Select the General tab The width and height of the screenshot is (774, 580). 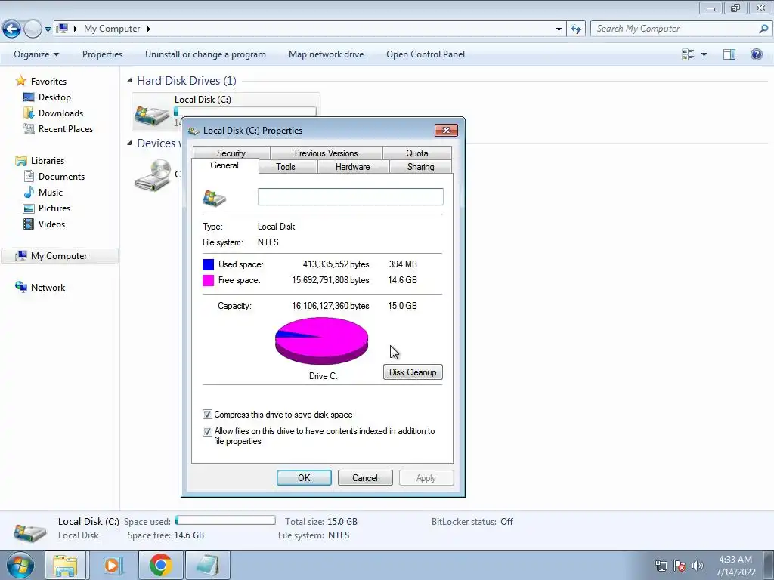(x=224, y=165)
